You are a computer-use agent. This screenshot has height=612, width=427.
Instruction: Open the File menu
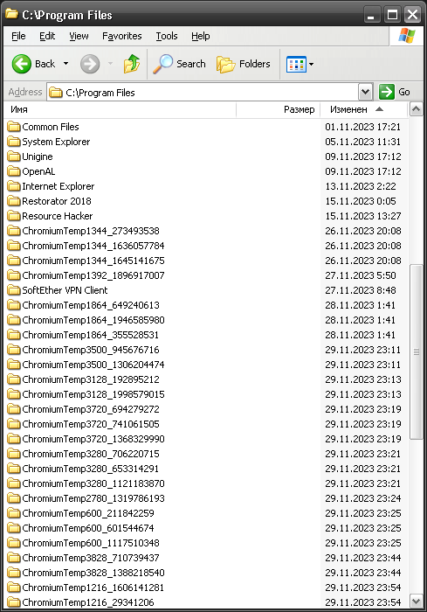click(18, 36)
